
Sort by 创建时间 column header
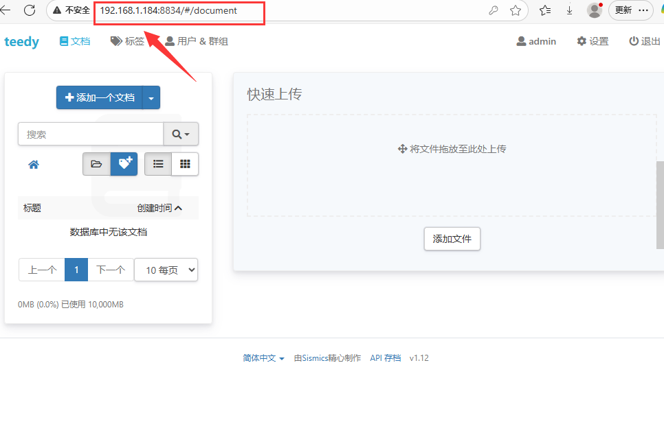click(x=159, y=208)
